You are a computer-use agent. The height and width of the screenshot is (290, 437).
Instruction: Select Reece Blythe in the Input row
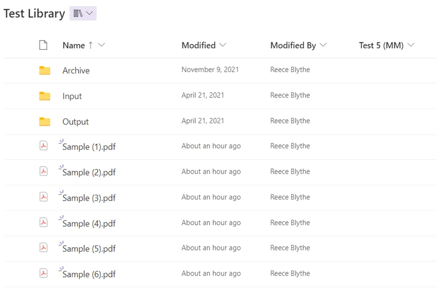pos(290,95)
